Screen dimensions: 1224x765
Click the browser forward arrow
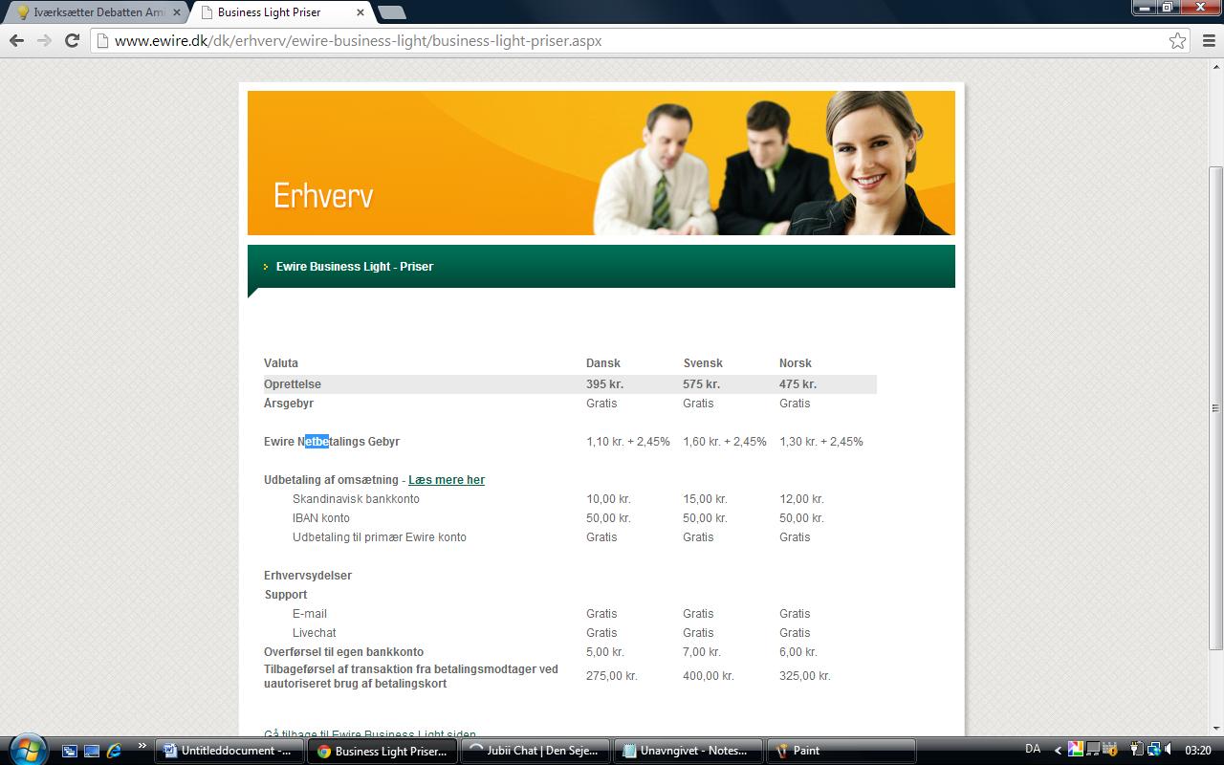pyautogui.click(x=44, y=41)
